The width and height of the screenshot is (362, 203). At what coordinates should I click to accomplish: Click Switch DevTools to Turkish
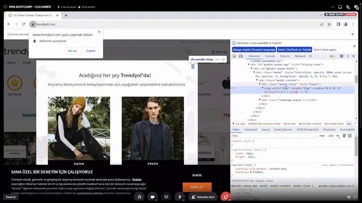click(x=294, y=50)
